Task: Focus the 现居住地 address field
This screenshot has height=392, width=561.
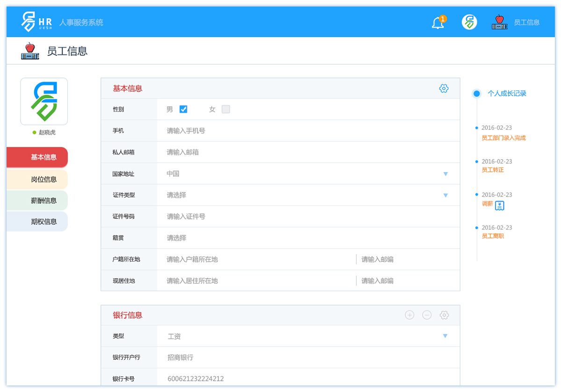Action: click(x=257, y=281)
